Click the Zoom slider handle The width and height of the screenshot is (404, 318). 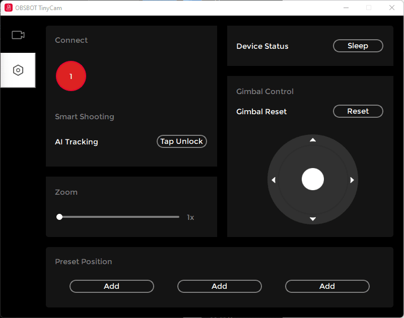59,217
